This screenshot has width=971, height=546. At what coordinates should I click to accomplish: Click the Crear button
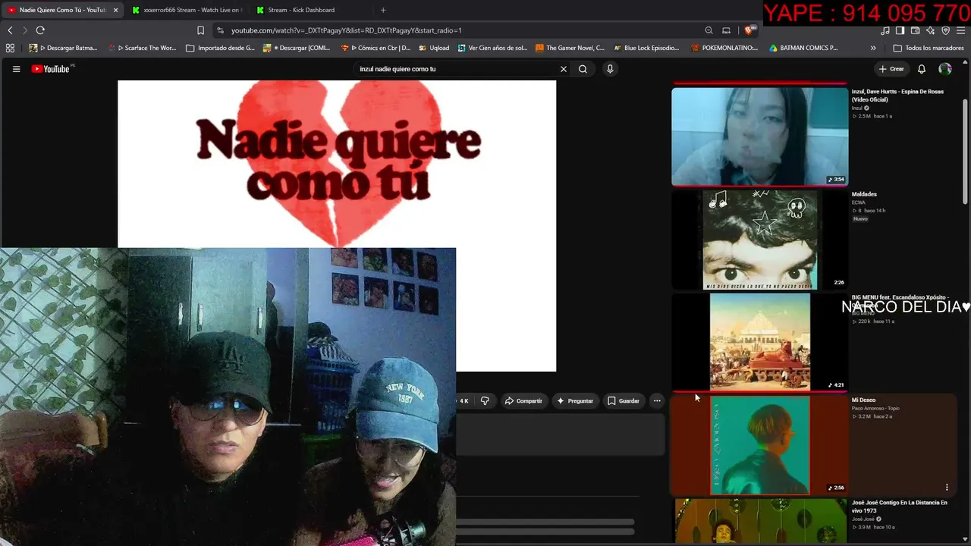[891, 69]
